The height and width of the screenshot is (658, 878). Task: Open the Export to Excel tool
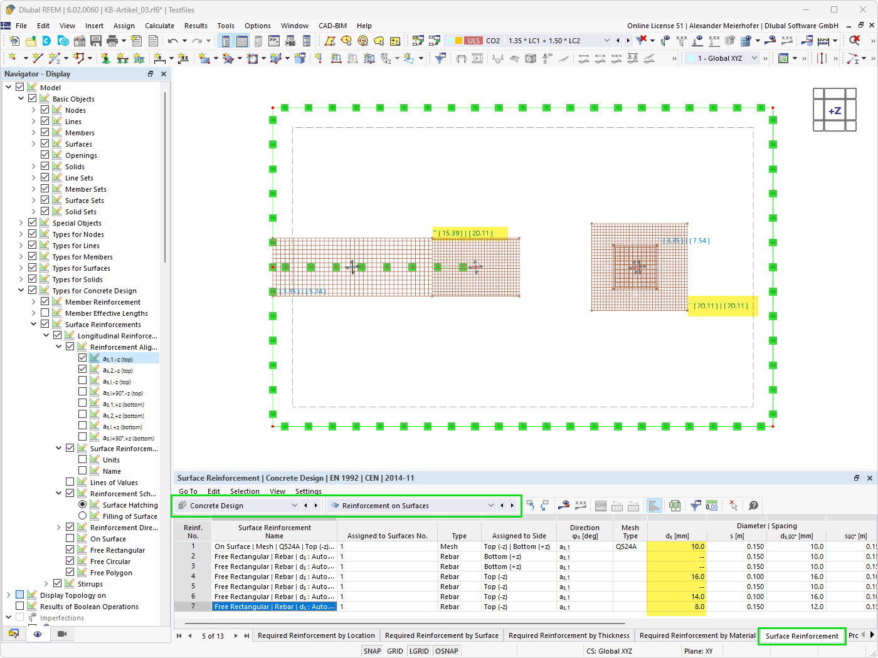[x=675, y=506]
